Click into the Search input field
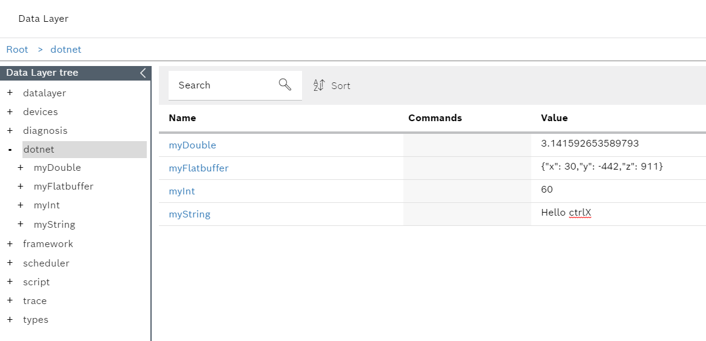Viewport: 706px width, 341px height. [224, 85]
